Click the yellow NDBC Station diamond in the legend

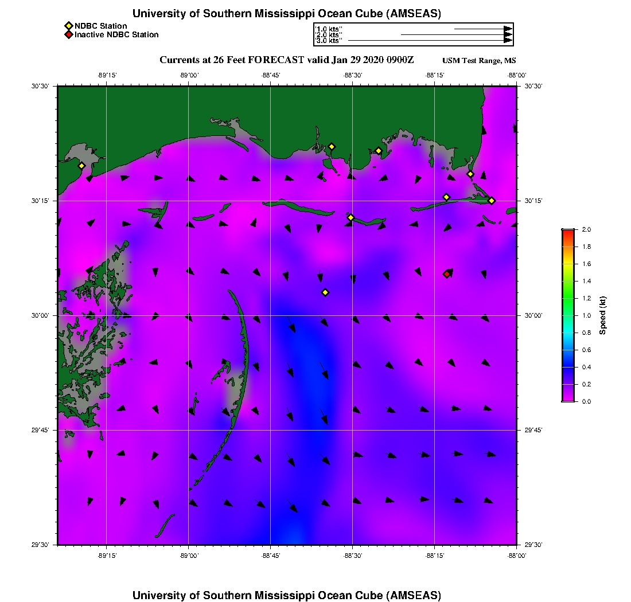(68, 26)
